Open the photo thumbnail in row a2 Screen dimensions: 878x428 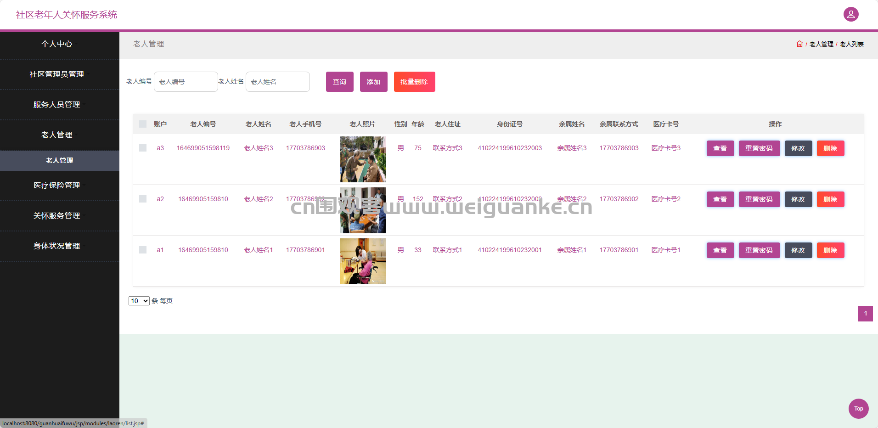[x=363, y=210]
